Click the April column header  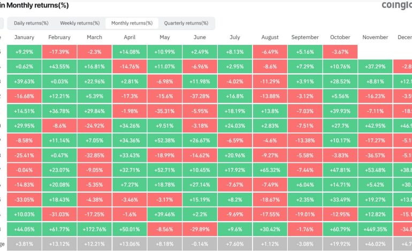[129, 37]
